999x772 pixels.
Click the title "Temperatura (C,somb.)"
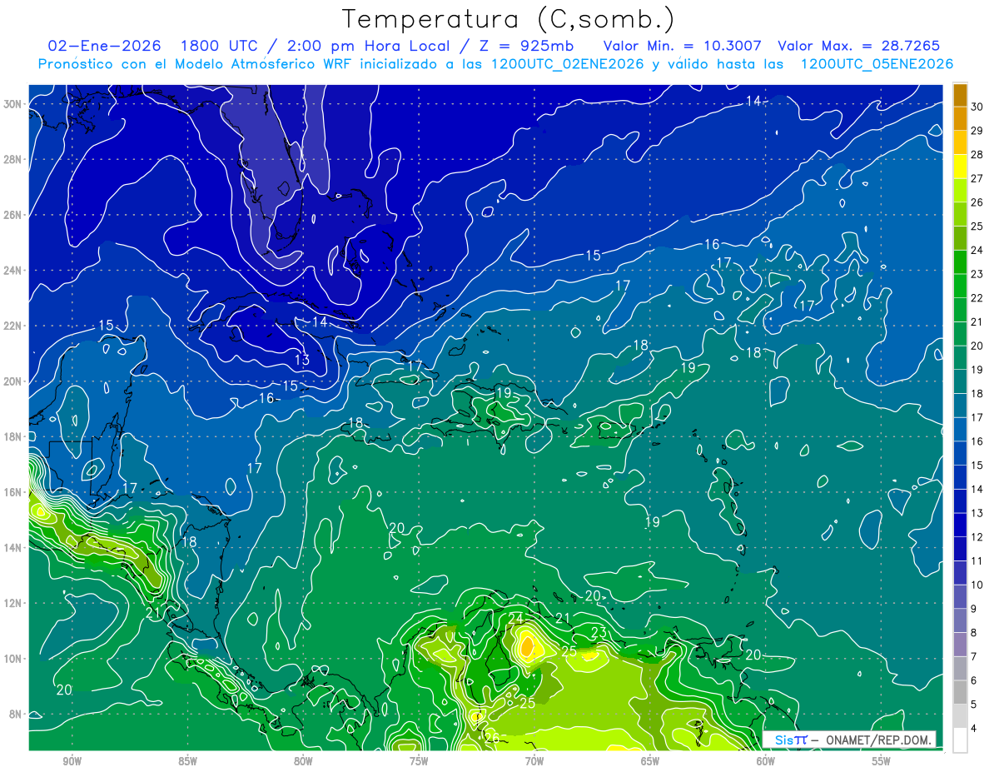pos(509,20)
